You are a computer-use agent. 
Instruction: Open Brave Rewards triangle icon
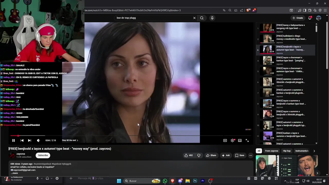click(x=254, y=10)
